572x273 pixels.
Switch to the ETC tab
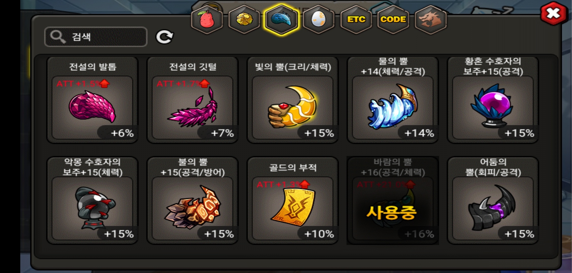(x=356, y=19)
